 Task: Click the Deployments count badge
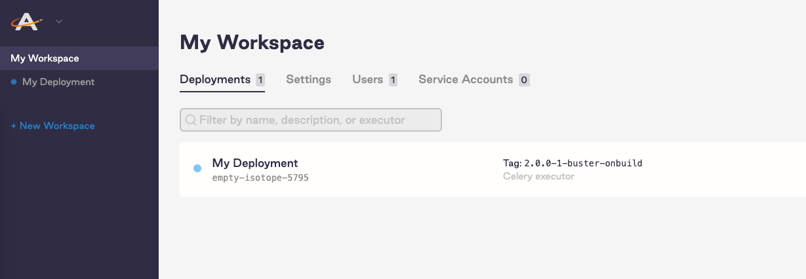point(260,80)
